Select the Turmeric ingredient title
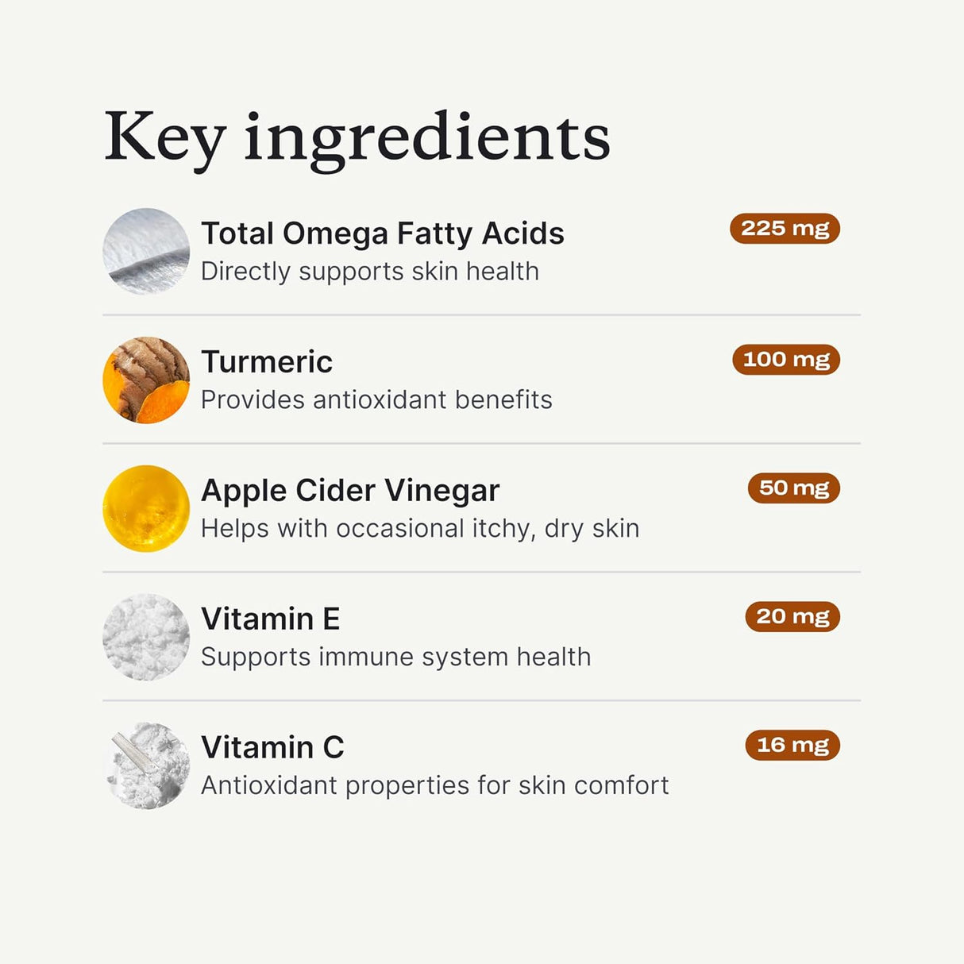 (x=267, y=362)
